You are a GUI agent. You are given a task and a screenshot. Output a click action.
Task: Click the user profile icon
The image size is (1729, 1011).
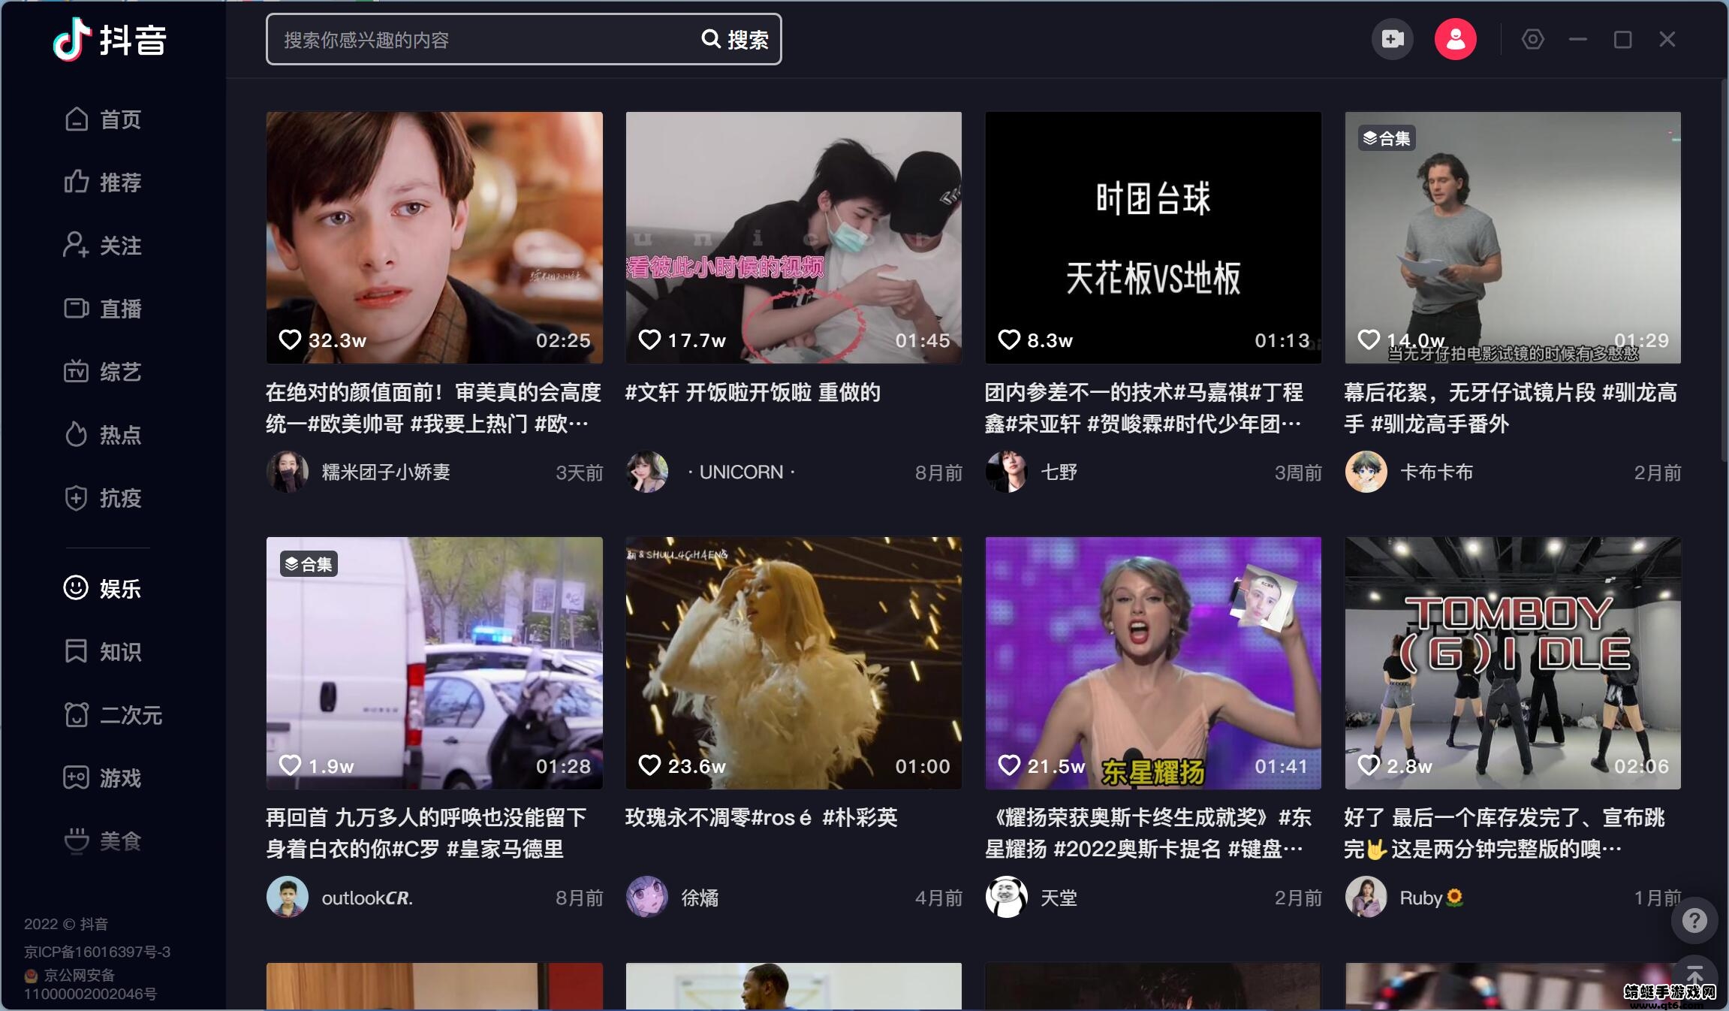coord(1453,40)
